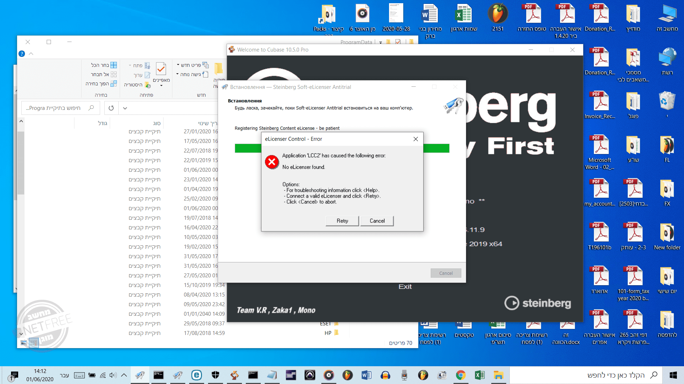Open Google Chrome from the taskbar
The height and width of the screenshot is (384, 684).
coord(461,375)
